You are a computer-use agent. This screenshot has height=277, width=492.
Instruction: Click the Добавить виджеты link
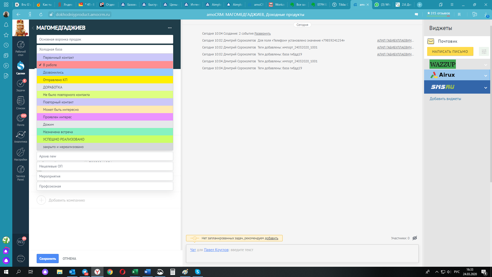tap(445, 98)
